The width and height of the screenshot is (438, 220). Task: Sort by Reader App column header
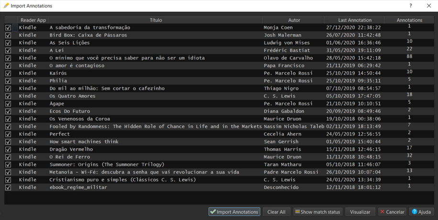(x=33, y=20)
